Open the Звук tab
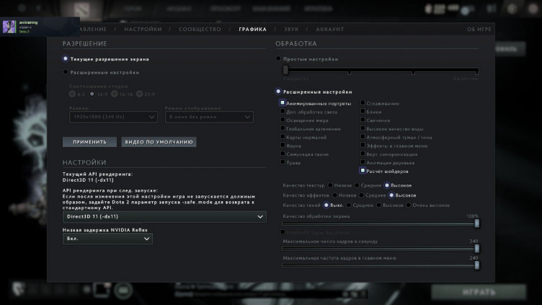The width and height of the screenshot is (542, 305). point(291,29)
